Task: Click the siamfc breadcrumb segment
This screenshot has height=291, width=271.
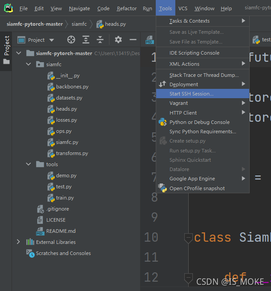Action: pos(79,24)
